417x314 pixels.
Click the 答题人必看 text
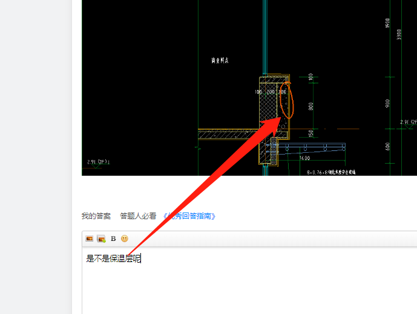click(x=138, y=216)
